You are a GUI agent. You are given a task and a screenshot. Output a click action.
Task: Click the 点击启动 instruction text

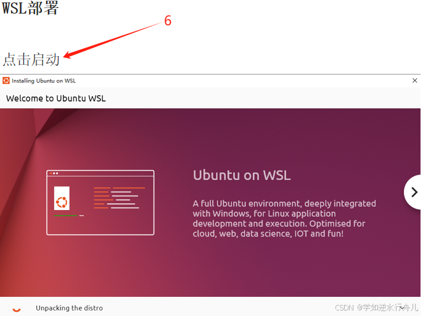tap(31, 59)
